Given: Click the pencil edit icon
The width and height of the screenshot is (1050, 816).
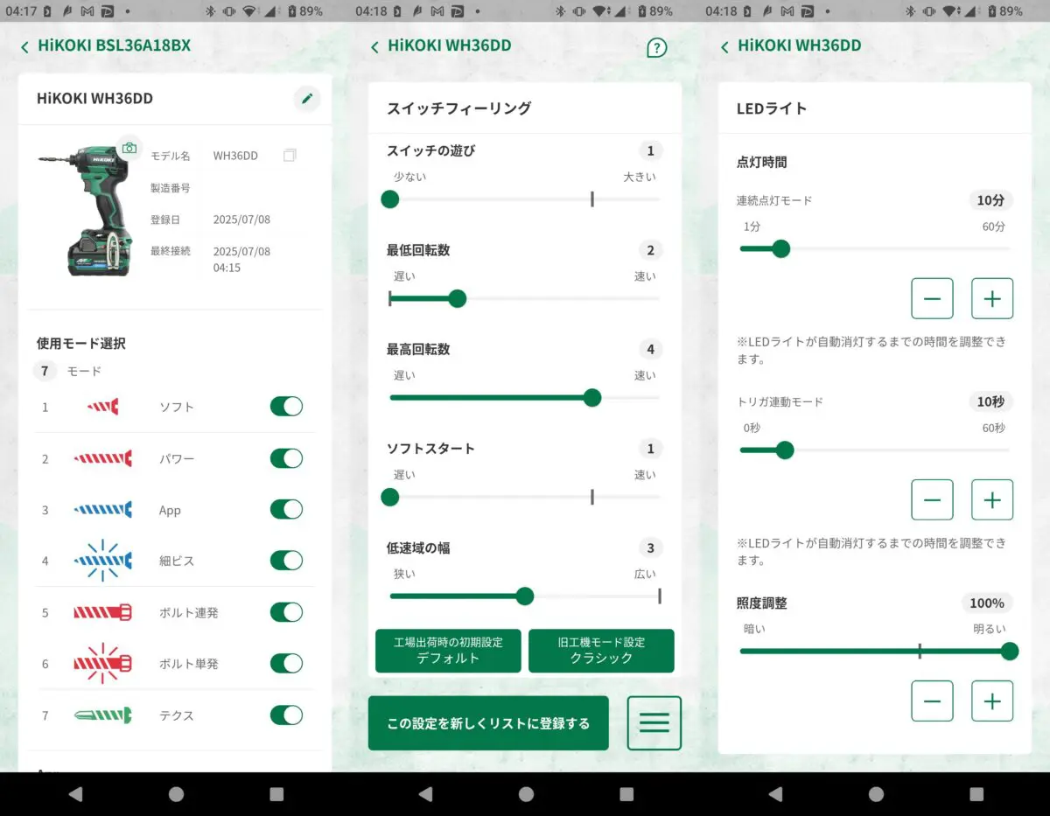Looking at the screenshot, I should tap(306, 99).
